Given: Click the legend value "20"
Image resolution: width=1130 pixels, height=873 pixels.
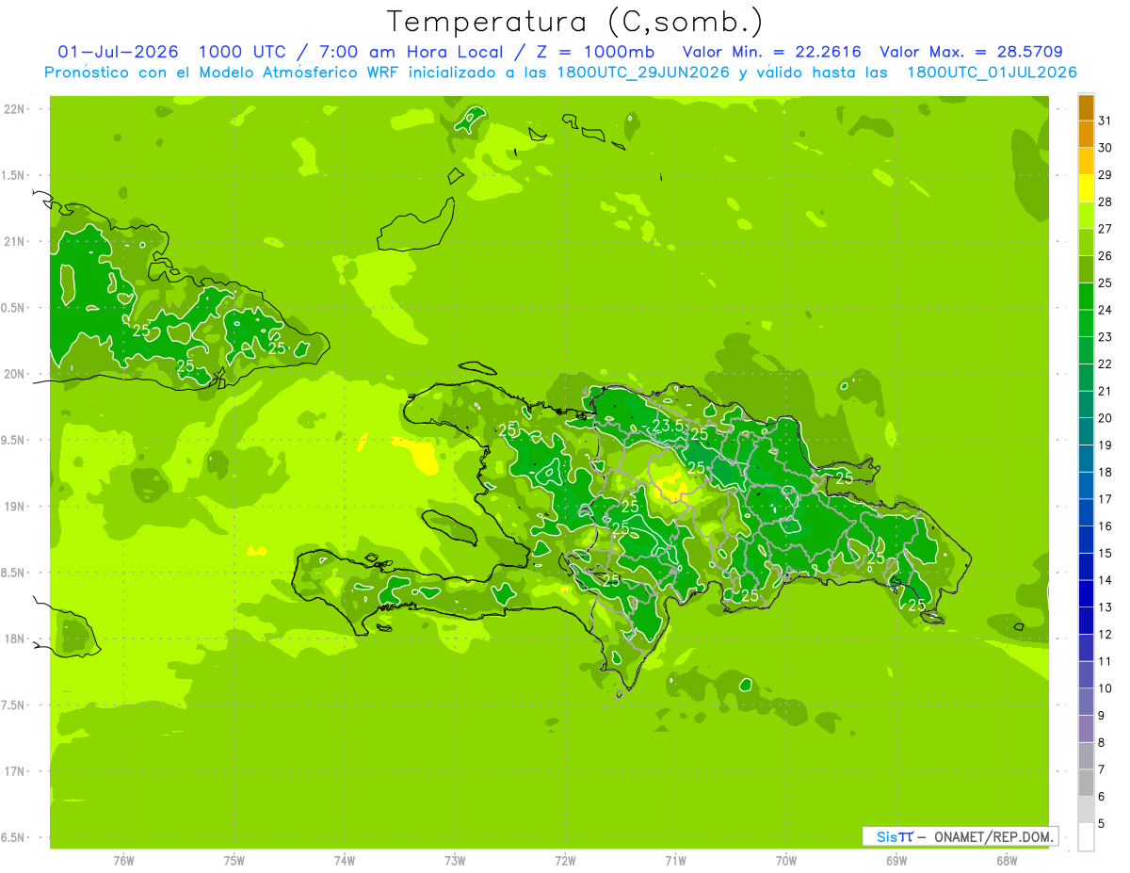Looking at the screenshot, I should click(1106, 418).
